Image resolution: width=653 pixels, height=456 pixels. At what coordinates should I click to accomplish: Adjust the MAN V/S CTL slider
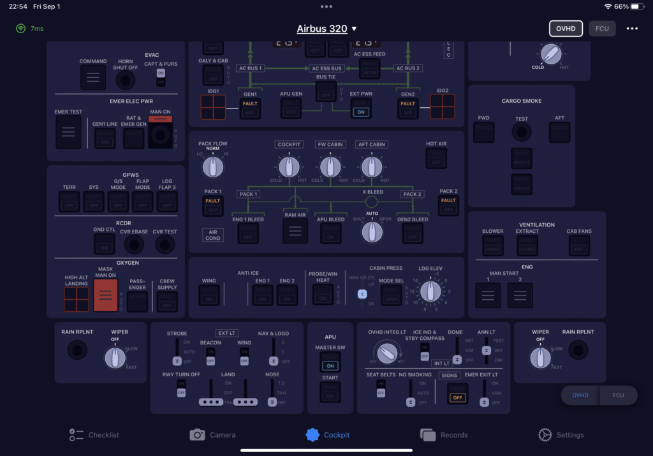(362, 294)
